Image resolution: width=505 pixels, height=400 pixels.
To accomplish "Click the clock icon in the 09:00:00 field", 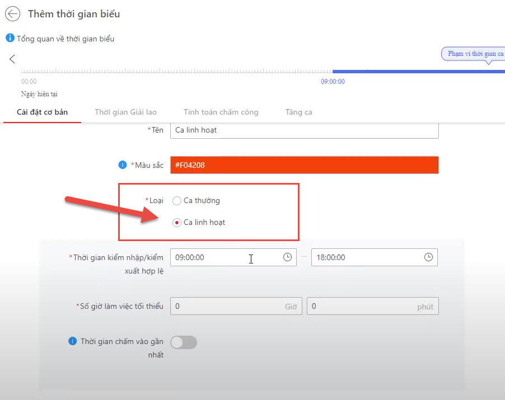I will click(287, 257).
